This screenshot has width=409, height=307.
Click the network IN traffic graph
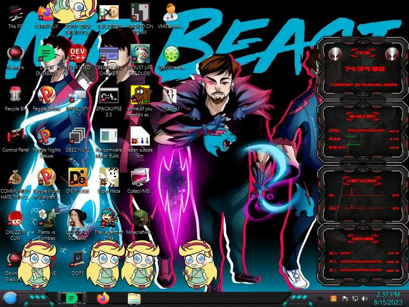(x=363, y=192)
